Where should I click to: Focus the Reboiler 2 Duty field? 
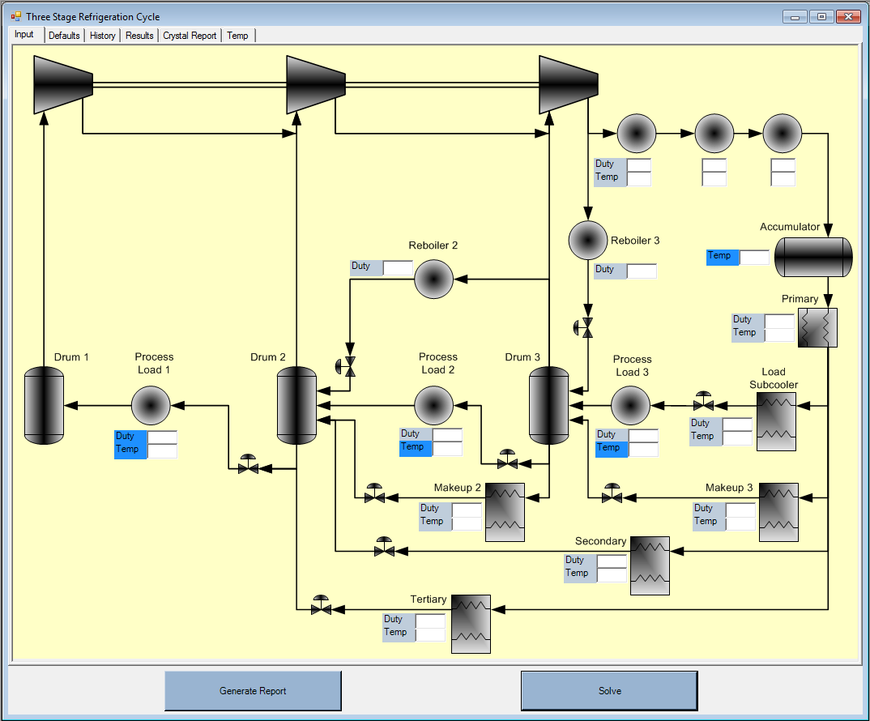[x=398, y=267]
